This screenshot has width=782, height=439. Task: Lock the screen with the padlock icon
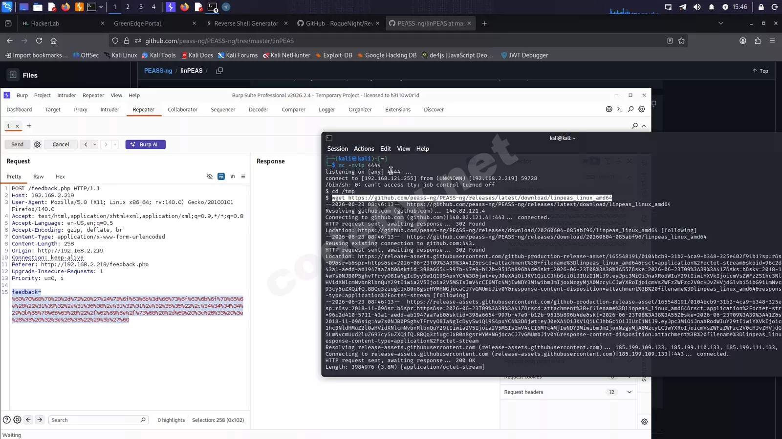pyautogui.click(x=761, y=7)
